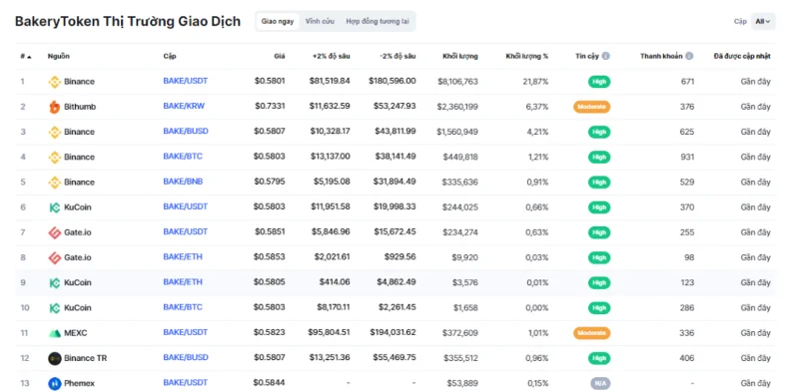Open BAKE/USDT pair link for Binance
This screenshot has width=799, height=392.
[x=186, y=81]
